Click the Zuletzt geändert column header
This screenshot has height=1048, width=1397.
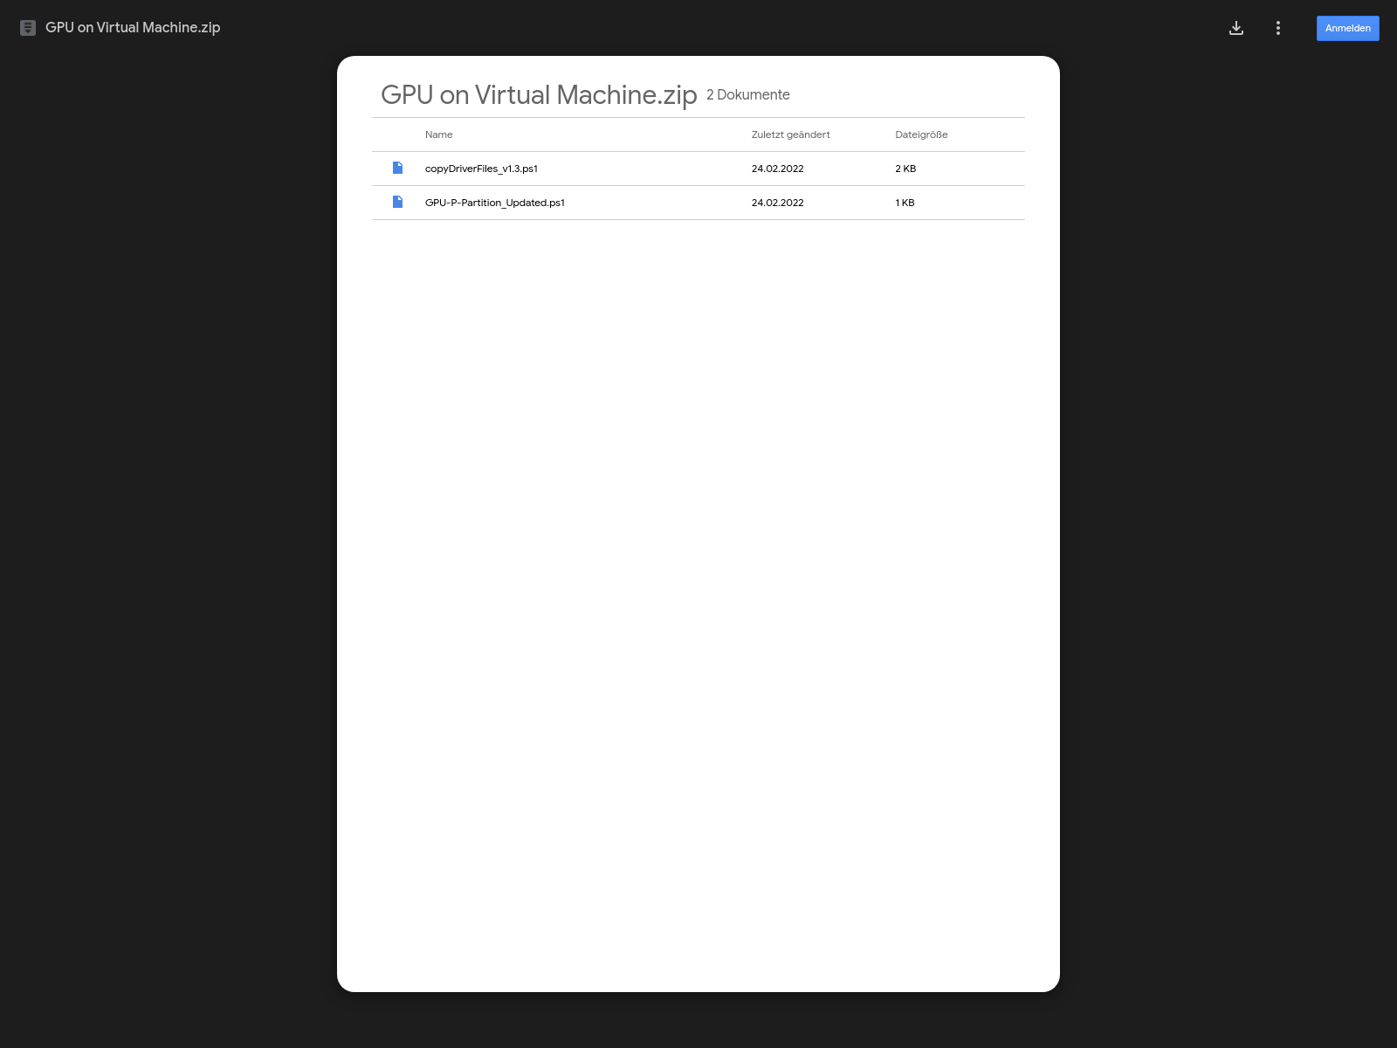pos(791,134)
